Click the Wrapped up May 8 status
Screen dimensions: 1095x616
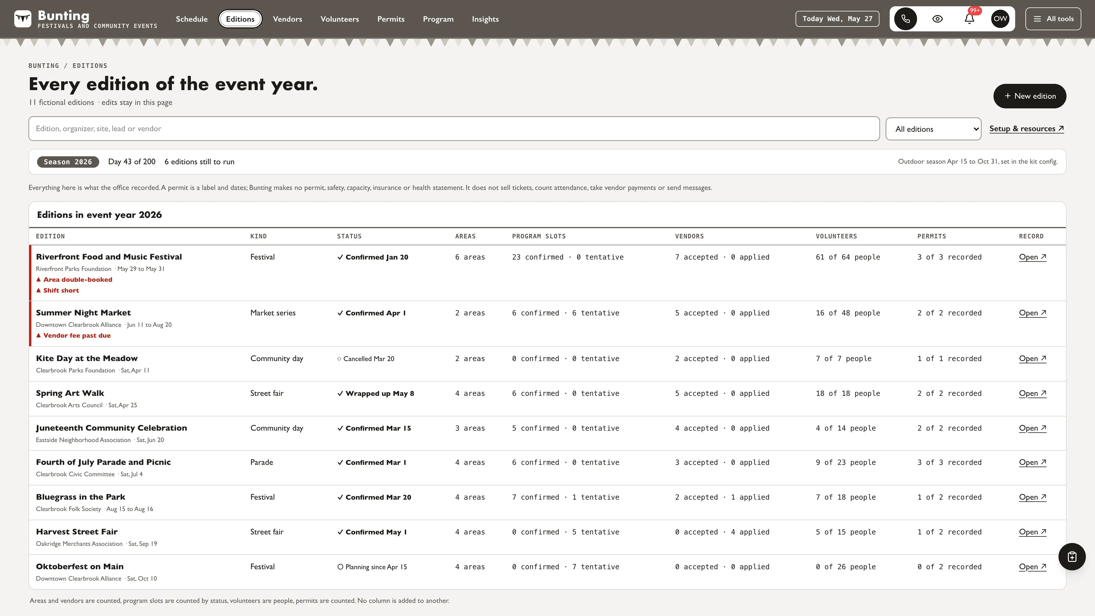(376, 394)
